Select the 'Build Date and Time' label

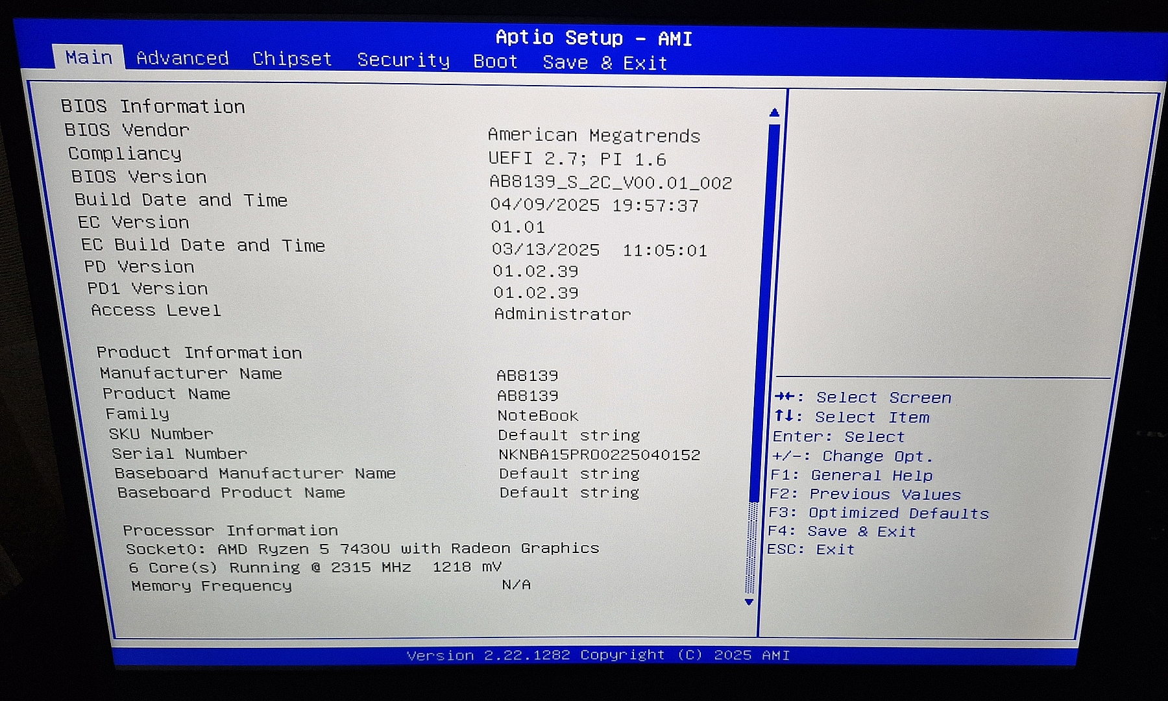[x=180, y=200]
